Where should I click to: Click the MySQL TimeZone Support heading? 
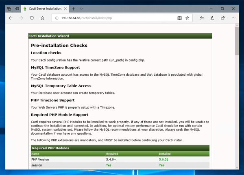[55, 68]
